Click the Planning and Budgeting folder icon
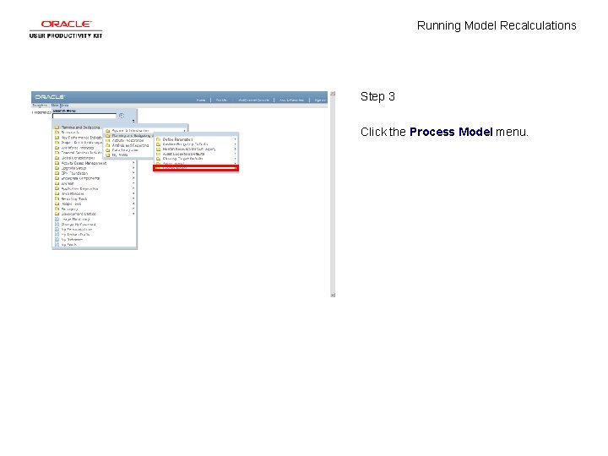The height and width of the screenshot is (456, 608). click(x=57, y=128)
